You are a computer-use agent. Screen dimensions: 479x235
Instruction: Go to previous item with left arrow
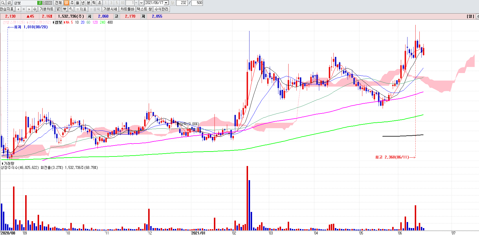19,9
